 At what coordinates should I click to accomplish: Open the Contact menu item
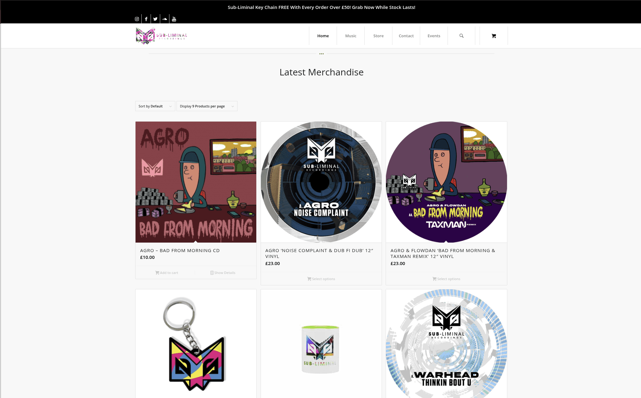pyautogui.click(x=406, y=36)
